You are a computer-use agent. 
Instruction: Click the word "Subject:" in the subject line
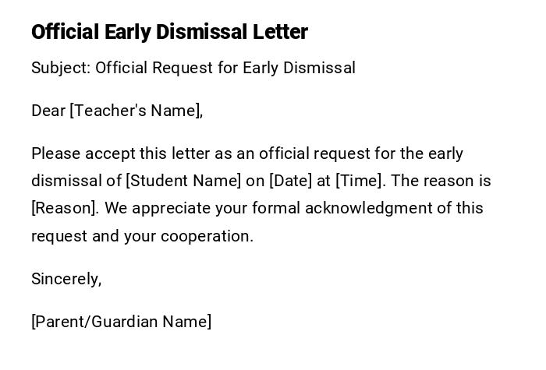[60, 68]
